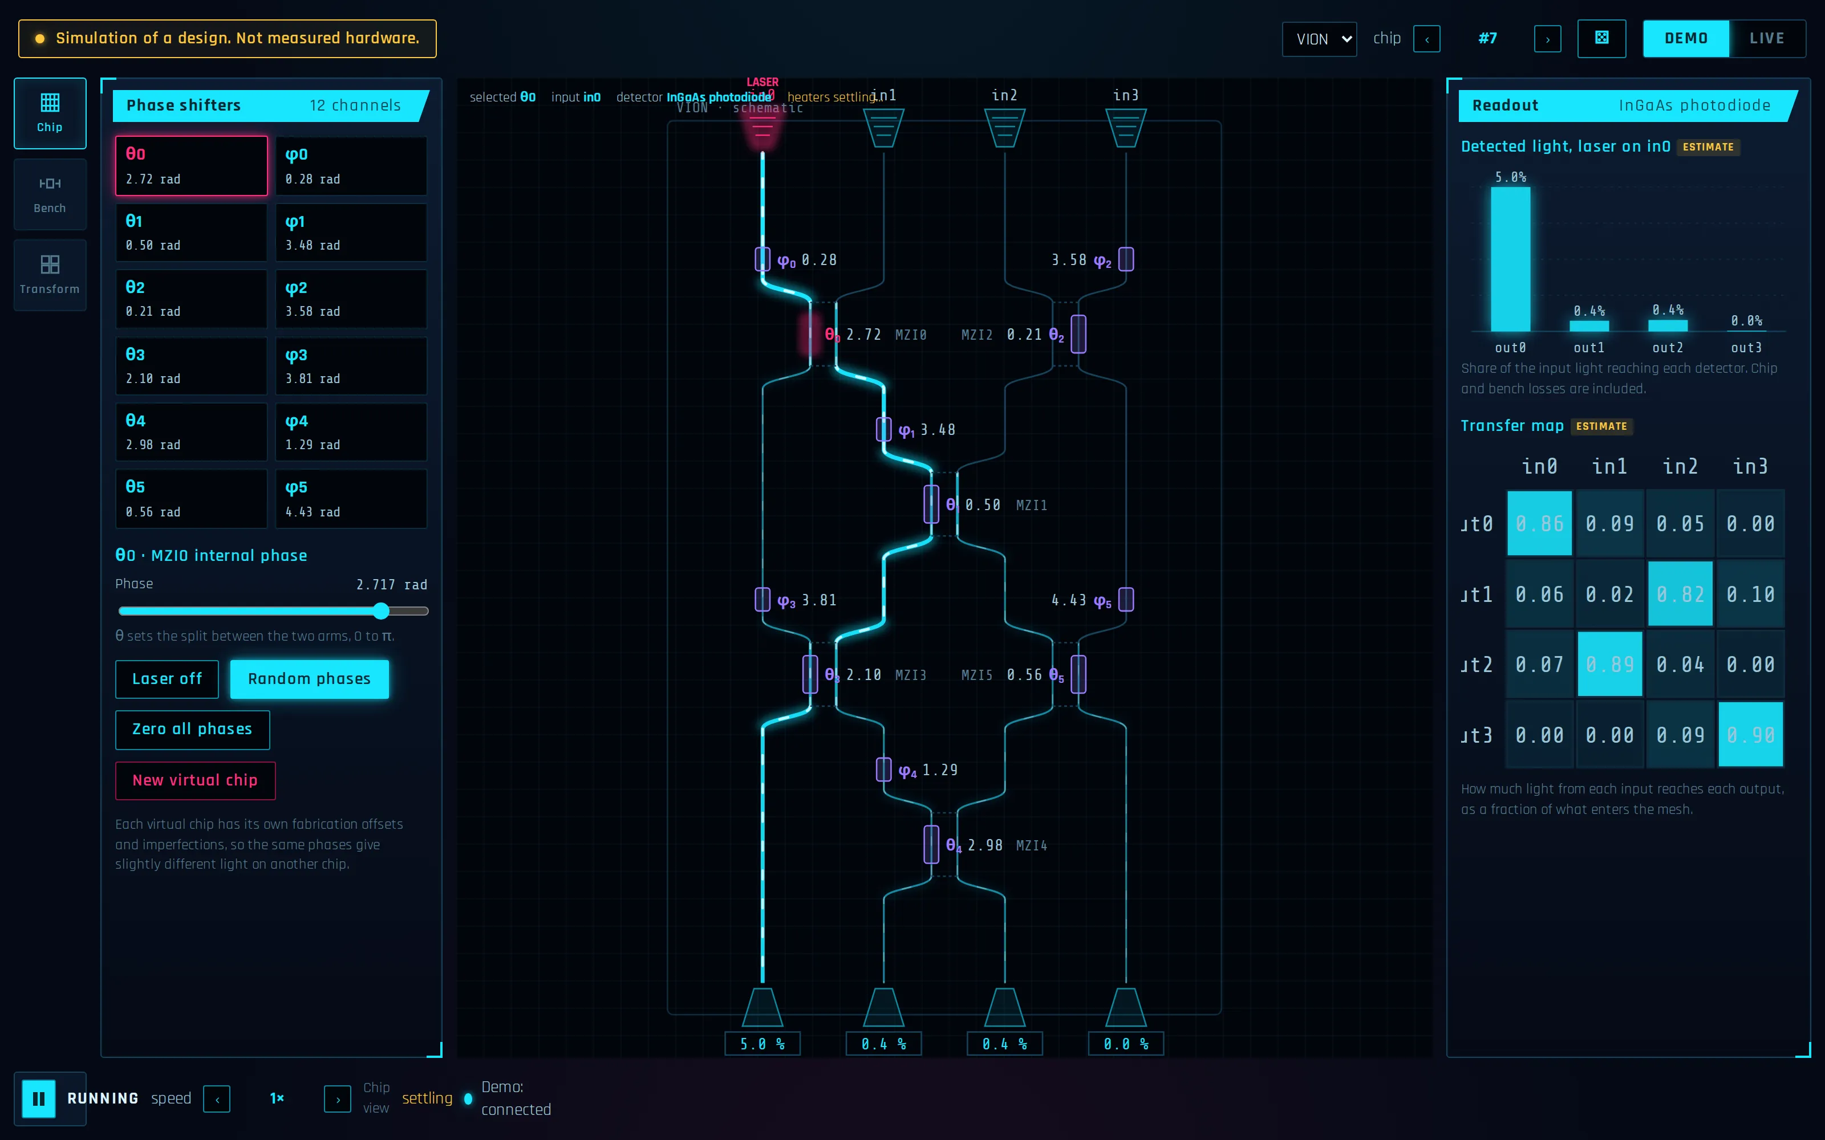1825x1140 pixels.
Task: Select the θ2 0.21 rad channel
Action: tap(192, 299)
